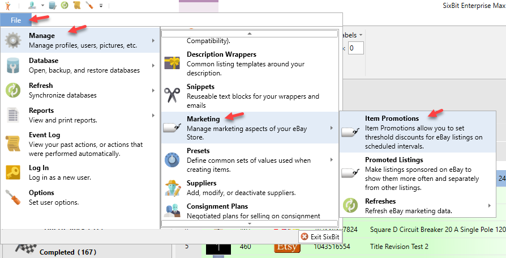Open the Customize Quick Access Toolbar dropdown

(101, 6)
